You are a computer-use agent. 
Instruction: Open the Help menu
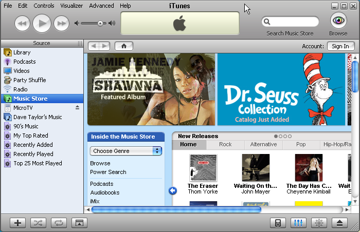point(125,6)
